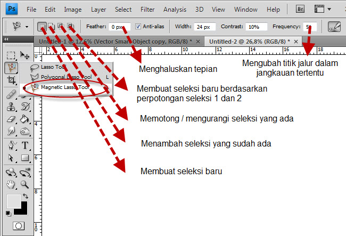Click the Contrast 10% field
The image size is (346, 236).
tap(256, 27)
